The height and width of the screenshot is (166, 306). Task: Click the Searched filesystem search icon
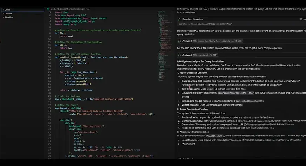(x=179, y=19)
